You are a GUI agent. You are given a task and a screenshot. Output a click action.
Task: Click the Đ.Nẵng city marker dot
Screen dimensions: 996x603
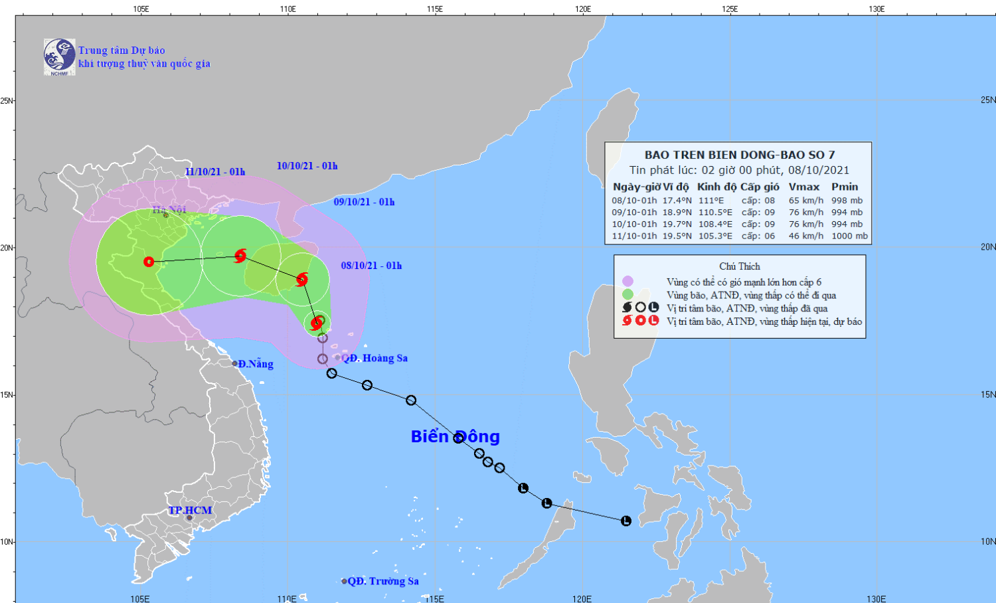click(234, 364)
